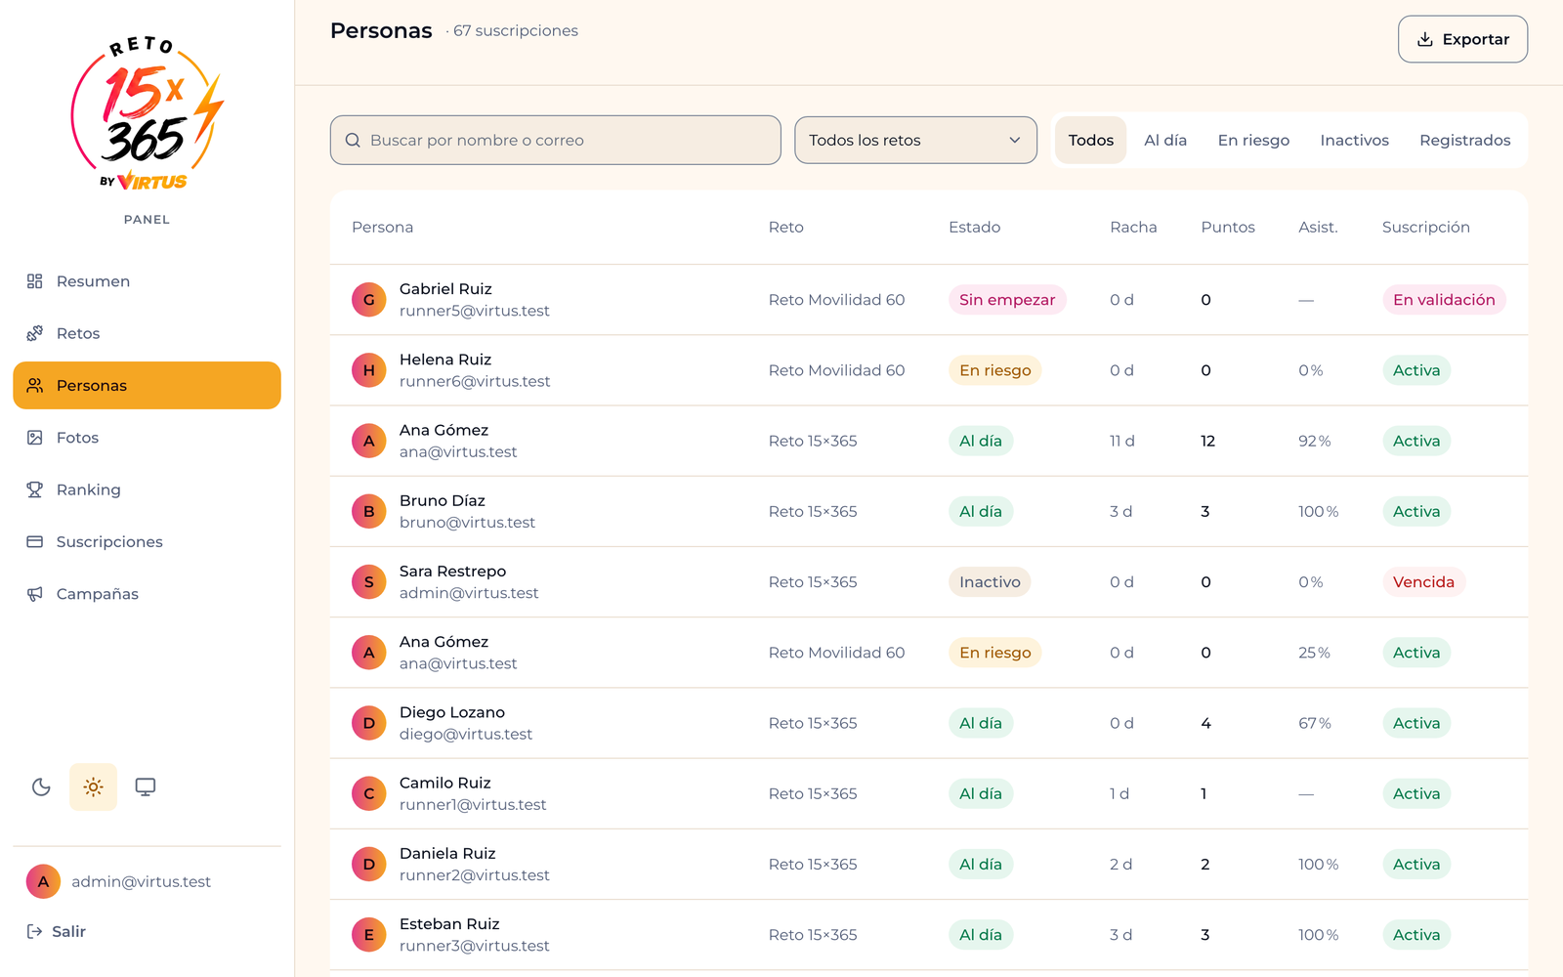
Task: Click Camilo Ruiz avatar C
Action: (369, 793)
